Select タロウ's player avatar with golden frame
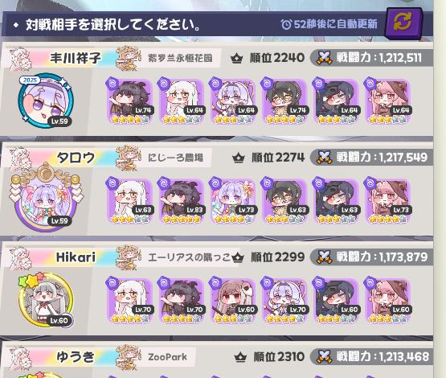Screen dimensions: 446x378 pyautogui.click(x=45, y=198)
